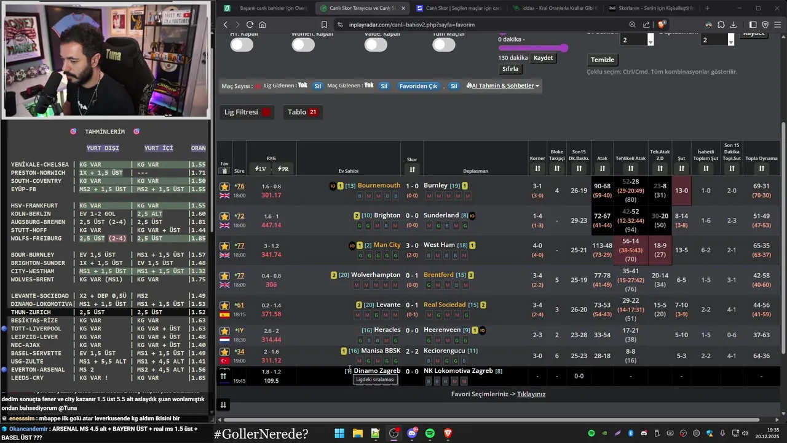Toggle the Tüm Maçlar switch
This screenshot has width=787, height=443.
pos(444,45)
